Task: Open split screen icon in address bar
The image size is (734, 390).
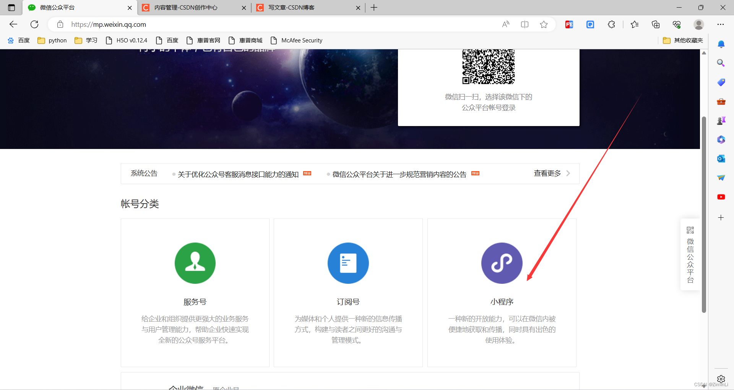Action: coord(525,24)
